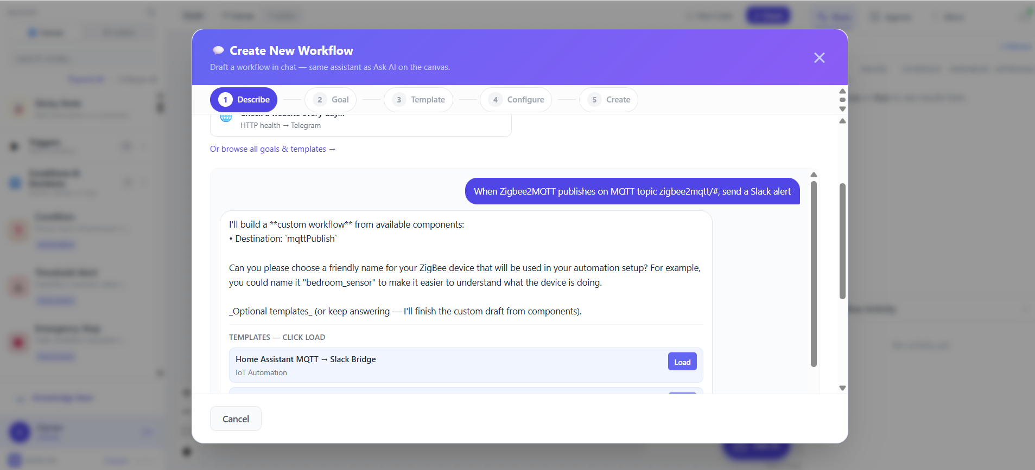Click the dialog body scrollbar thumb
Image resolution: width=1035 pixels, height=470 pixels.
click(842, 241)
